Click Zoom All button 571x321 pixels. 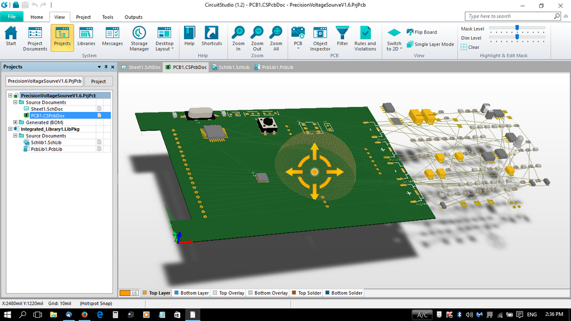tap(276, 38)
